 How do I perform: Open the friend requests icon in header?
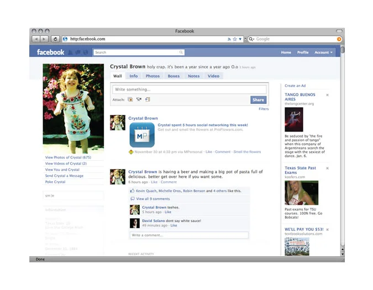tap(70, 52)
